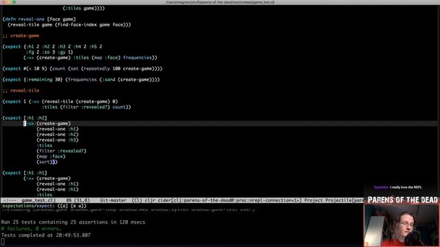Click the expect line starting {:h1 2 :h2 2

tap(52, 47)
